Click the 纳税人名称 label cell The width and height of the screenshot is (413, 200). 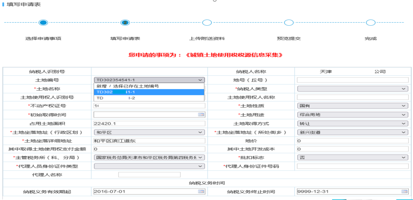pos(251,72)
